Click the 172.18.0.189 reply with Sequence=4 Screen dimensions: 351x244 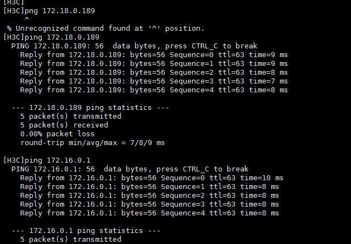pyautogui.click(x=154, y=90)
